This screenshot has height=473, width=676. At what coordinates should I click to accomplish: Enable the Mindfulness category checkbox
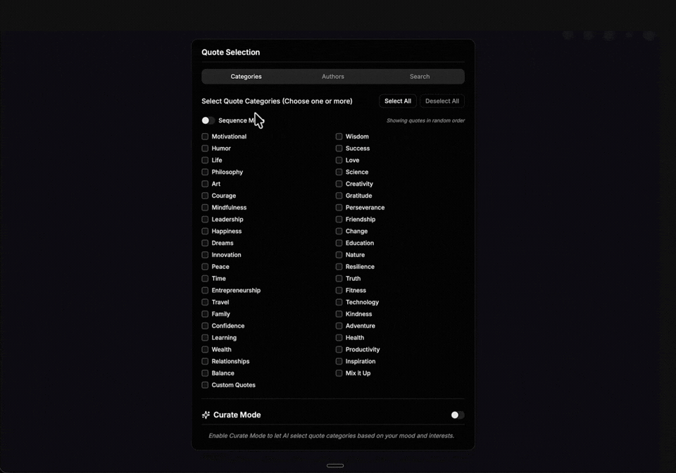coord(205,208)
